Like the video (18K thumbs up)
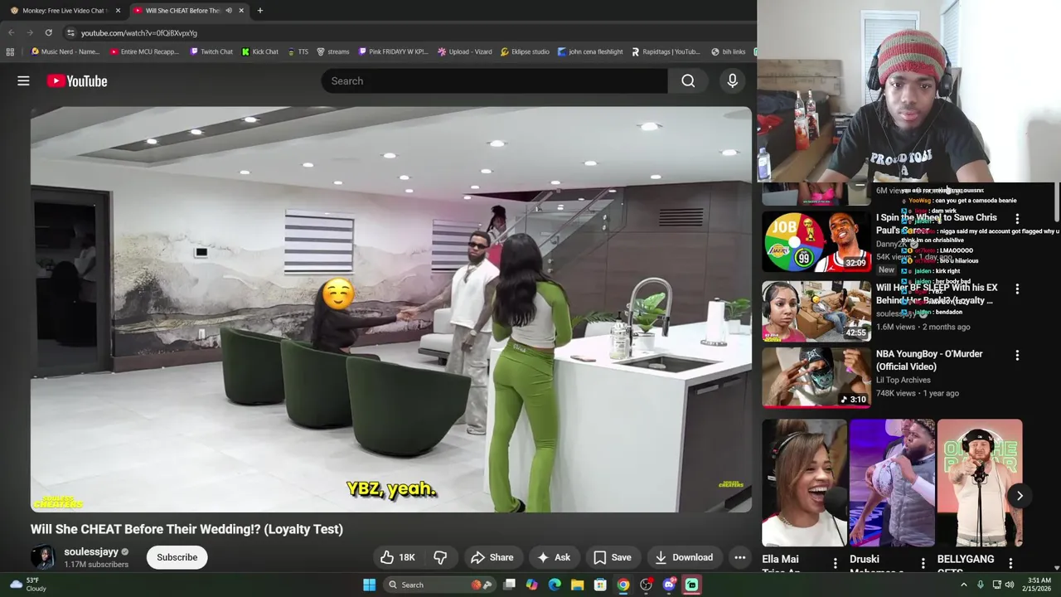This screenshot has width=1061, height=597. click(x=397, y=557)
